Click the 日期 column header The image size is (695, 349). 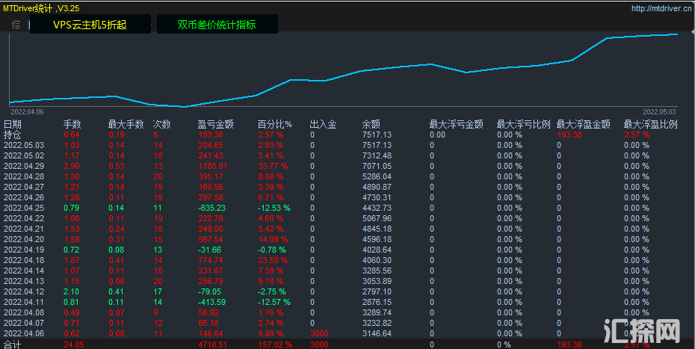(x=13, y=124)
